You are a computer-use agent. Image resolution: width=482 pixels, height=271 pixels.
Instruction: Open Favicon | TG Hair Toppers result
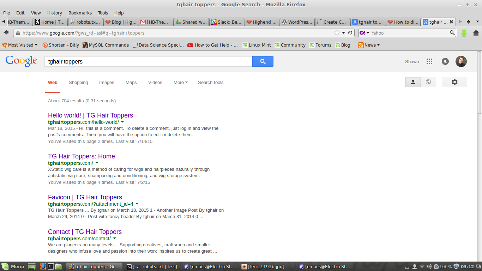(85, 197)
